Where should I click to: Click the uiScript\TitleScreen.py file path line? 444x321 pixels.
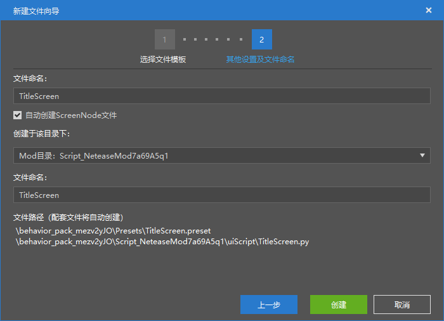[162, 242]
